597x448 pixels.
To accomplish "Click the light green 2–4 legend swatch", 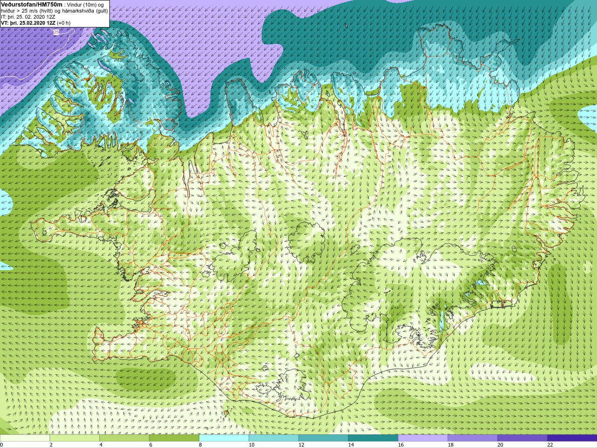I will (75, 438).
